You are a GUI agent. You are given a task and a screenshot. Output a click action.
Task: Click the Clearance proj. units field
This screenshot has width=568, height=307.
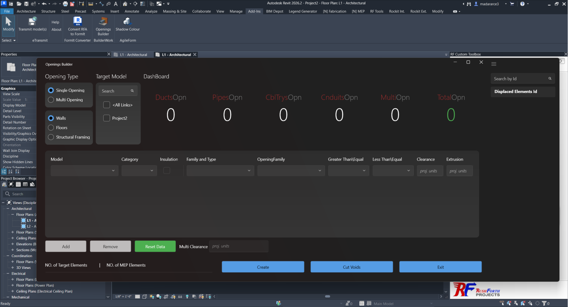(430, 171)
